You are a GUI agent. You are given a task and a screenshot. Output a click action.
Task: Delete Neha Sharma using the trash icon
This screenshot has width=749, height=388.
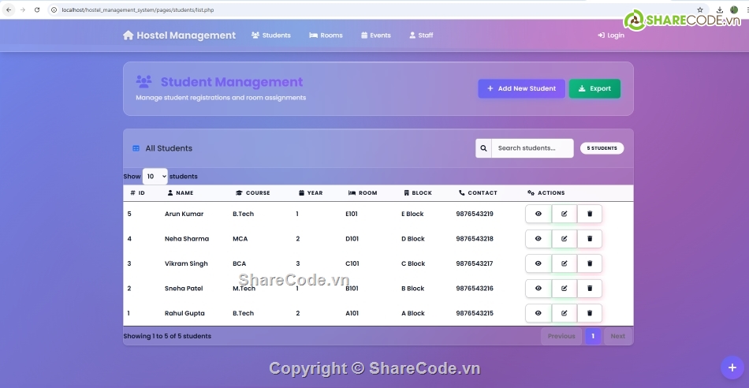click(x=590, y=239)
